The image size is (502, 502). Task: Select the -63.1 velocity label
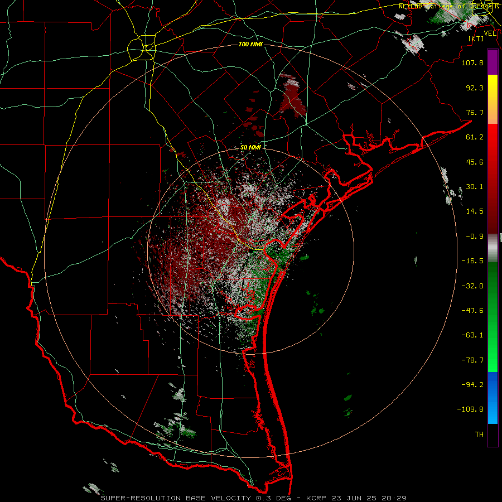click(x=472, y=335)
